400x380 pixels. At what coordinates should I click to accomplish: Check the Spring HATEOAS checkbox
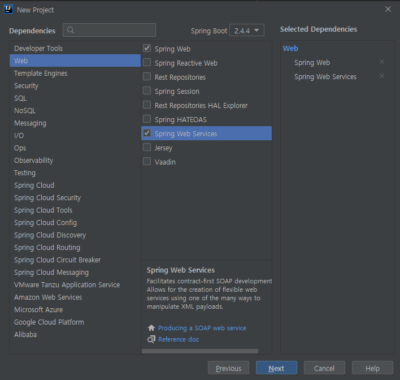147,119
